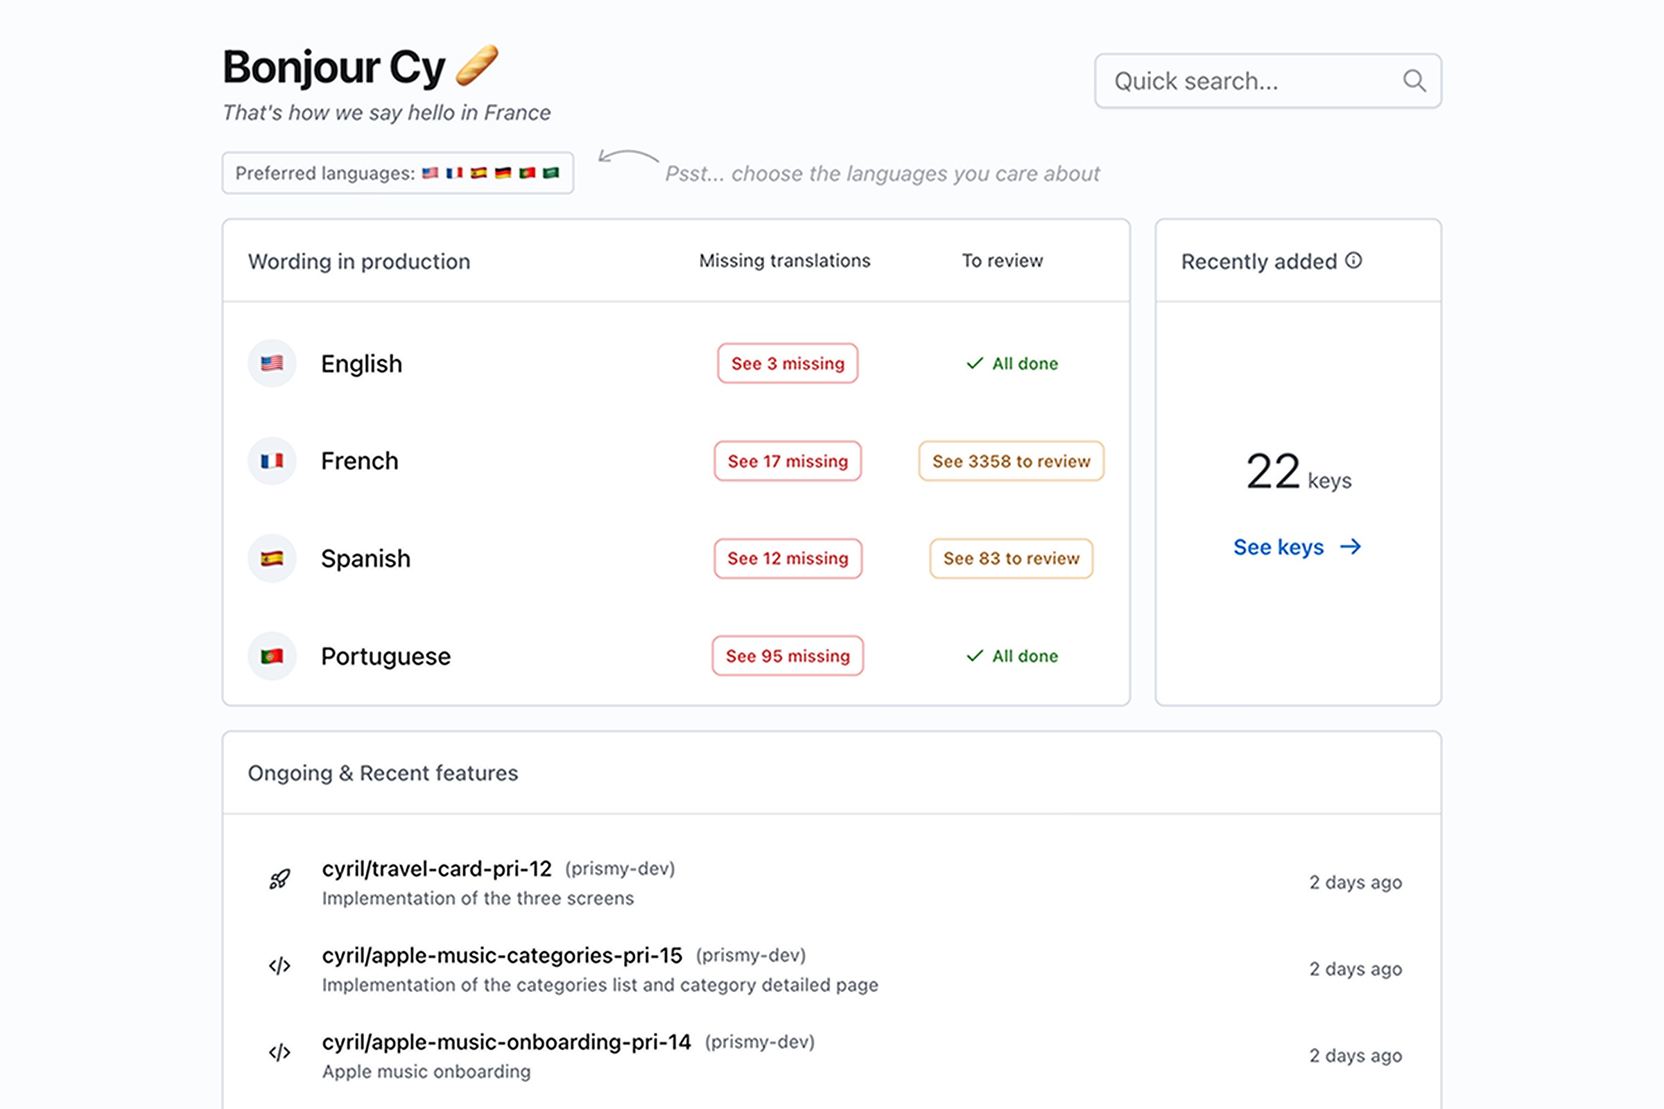Open the Preferred languages selector
1664x1109 pixels.
pos(397,173)
